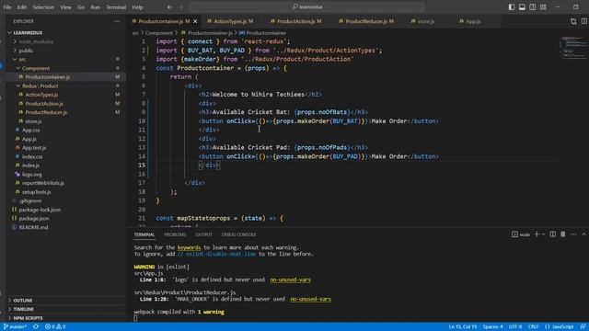Image resolution: width=589 pixels, height=331 pixels.
Task: Click the open changes icon in editor toolbar
Action: pos(573,21)
